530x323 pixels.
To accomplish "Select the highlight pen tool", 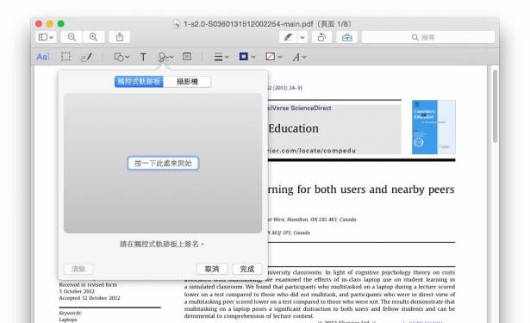I will pyautogui.click(x=289, y=37).
